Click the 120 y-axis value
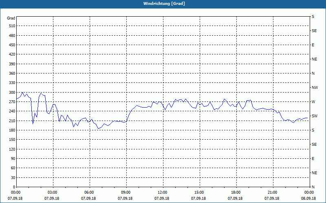Viewport: 326px width, 203px height. 12,149
